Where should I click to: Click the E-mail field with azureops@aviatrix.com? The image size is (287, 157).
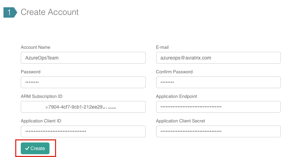click(218, 58)
